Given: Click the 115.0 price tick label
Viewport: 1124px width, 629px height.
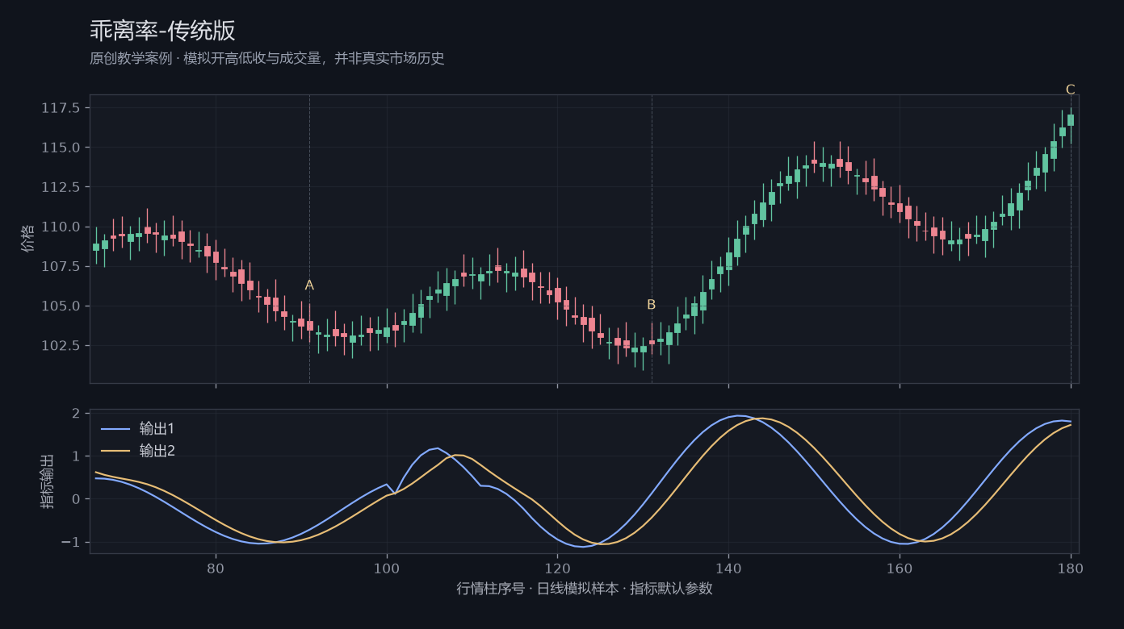Looking at the screenshot, I should tap(61, 148).
